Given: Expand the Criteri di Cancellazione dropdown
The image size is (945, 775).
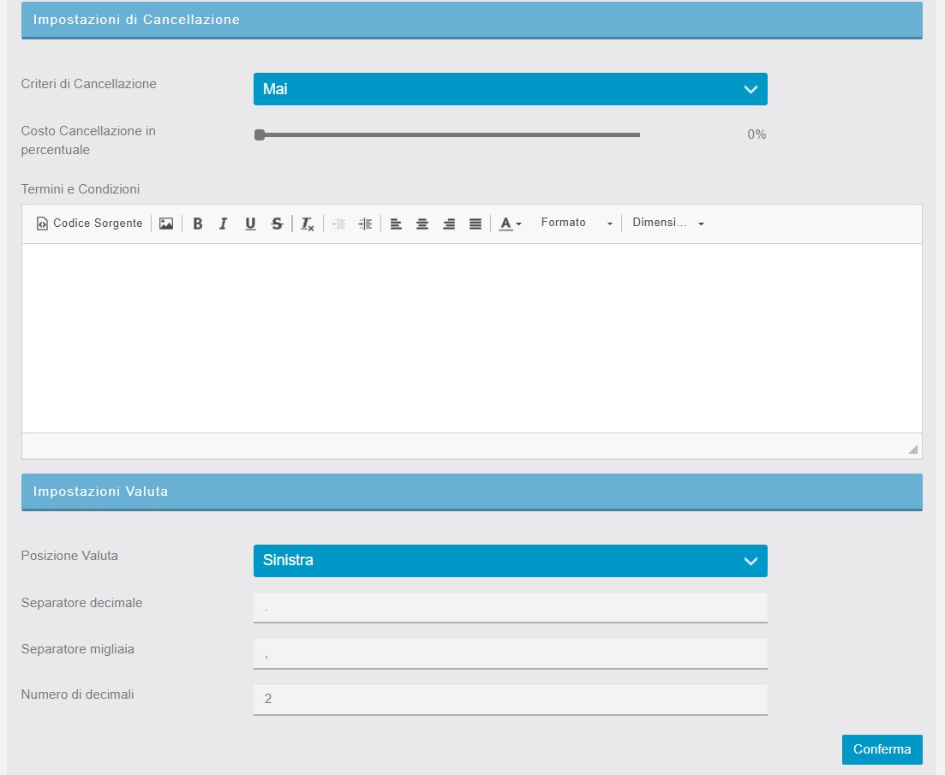Looking at the screenshot, I should click(510, 89).
